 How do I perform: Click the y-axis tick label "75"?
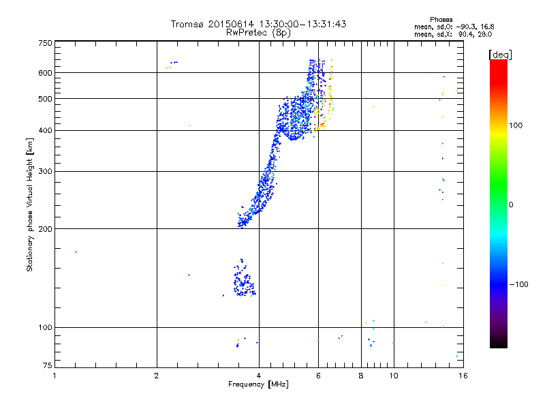point(48,365)
